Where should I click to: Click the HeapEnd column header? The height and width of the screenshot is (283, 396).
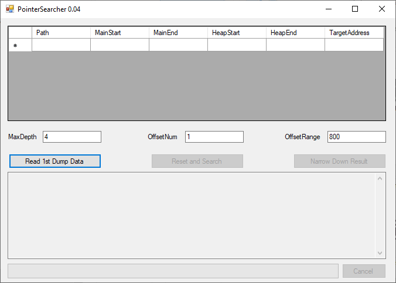click(295, 33)
